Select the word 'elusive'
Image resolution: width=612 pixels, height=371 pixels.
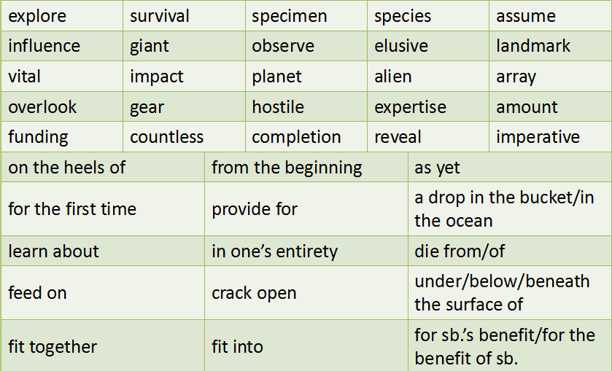[x=401, y=46]
